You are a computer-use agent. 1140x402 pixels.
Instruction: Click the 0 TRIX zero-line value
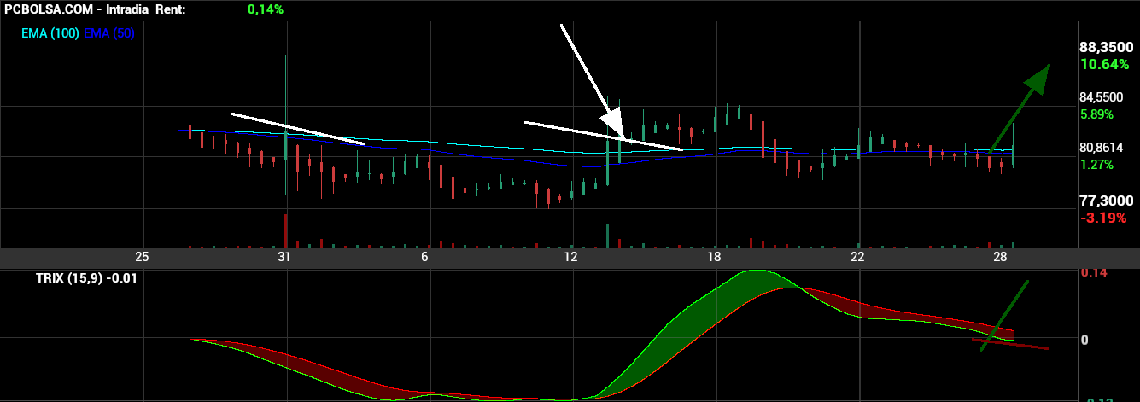[x=1084, y=339]
